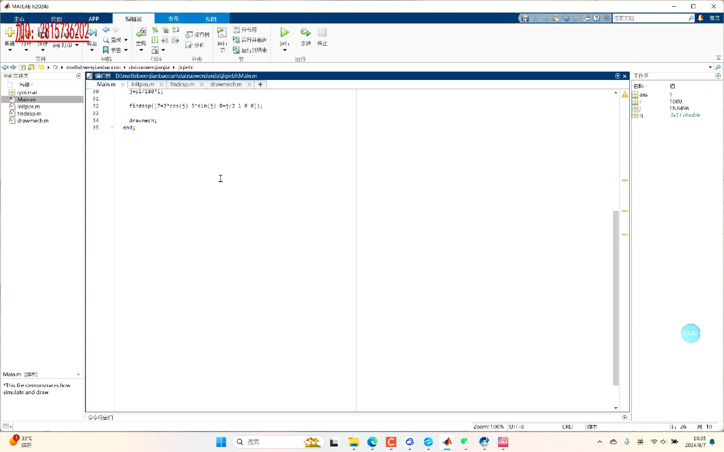Click the undo icon in quick access toolbar
724x452 pixels.
566,18
